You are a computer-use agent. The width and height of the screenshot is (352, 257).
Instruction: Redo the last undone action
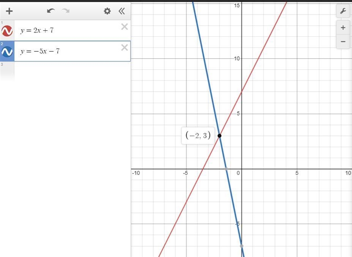[66, 11]
